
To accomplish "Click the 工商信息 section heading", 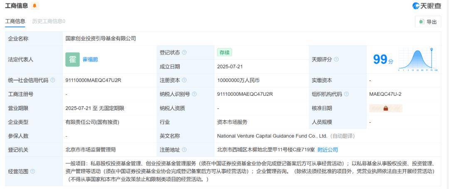I will (17, 5).
